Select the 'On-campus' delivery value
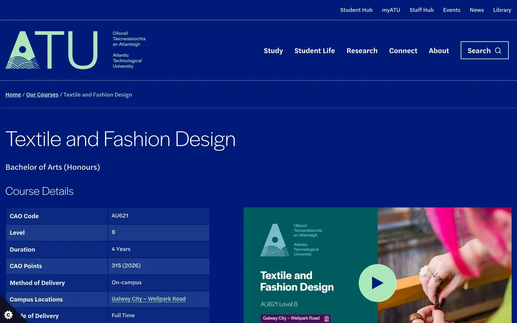The width and height of the screenshot is (517, 323). click(127, 282)
